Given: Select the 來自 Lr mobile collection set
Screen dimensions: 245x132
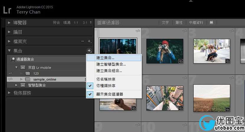Looking at the screenshot, I should click(40, 68).
